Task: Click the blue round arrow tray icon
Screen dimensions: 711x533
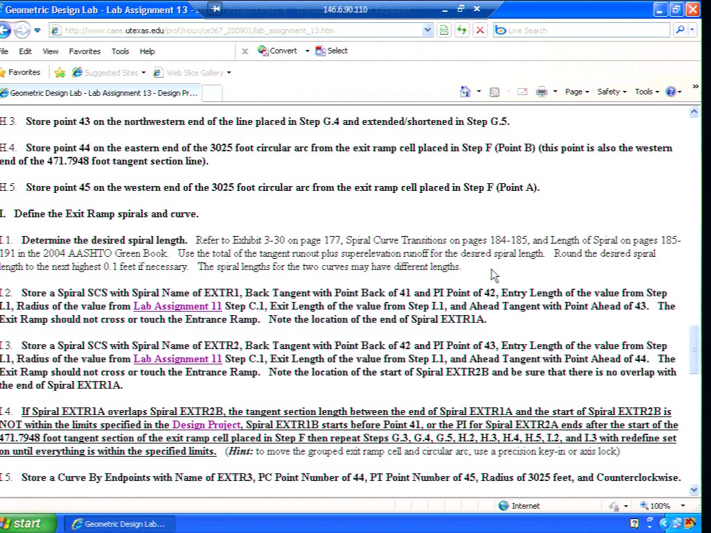Action: pos(664,523)
